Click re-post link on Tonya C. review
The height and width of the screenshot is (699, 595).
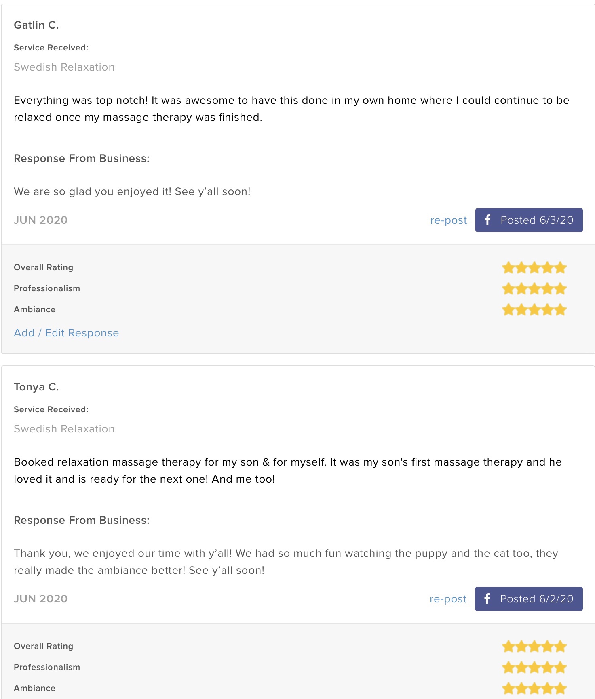point(448,599)
